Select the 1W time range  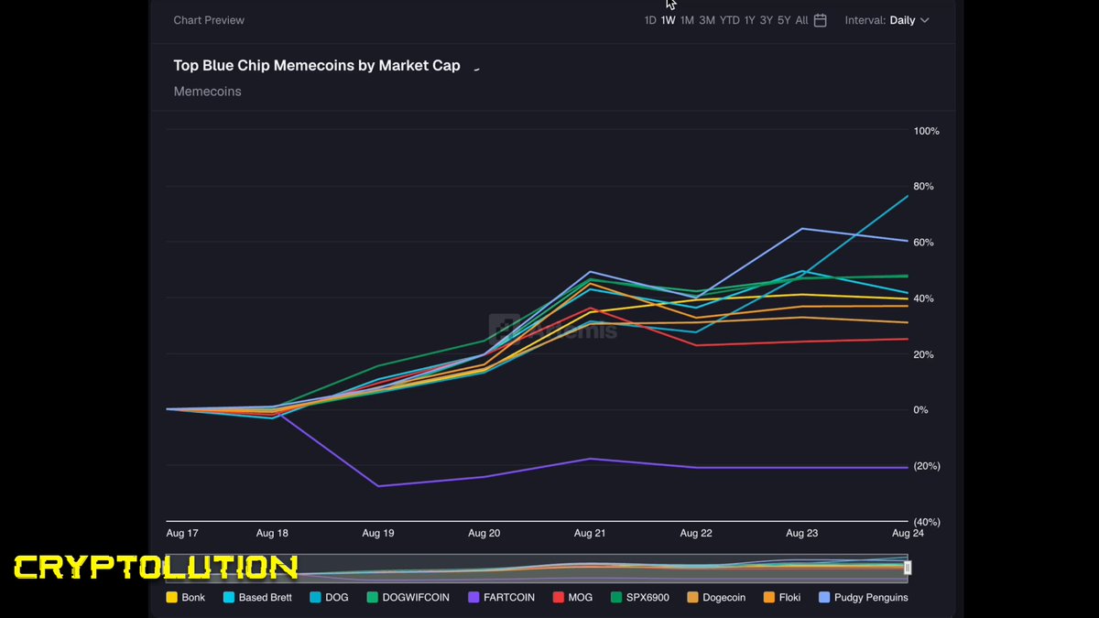[669, 20]
